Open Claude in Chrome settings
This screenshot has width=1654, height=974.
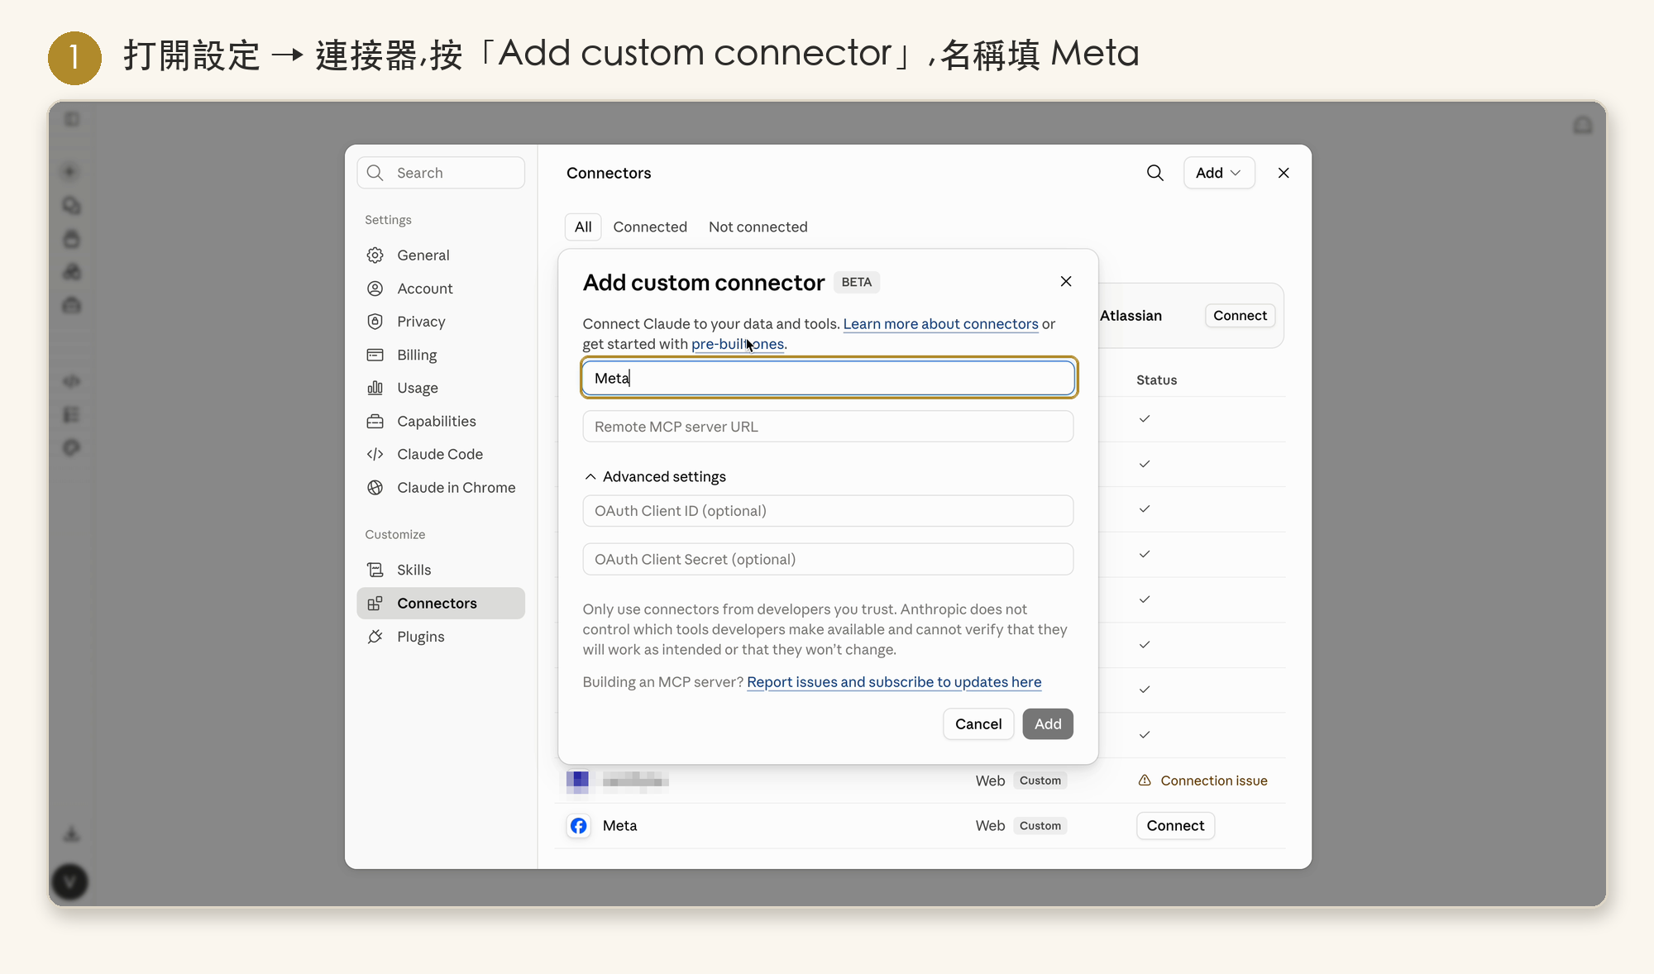point(441,488)
